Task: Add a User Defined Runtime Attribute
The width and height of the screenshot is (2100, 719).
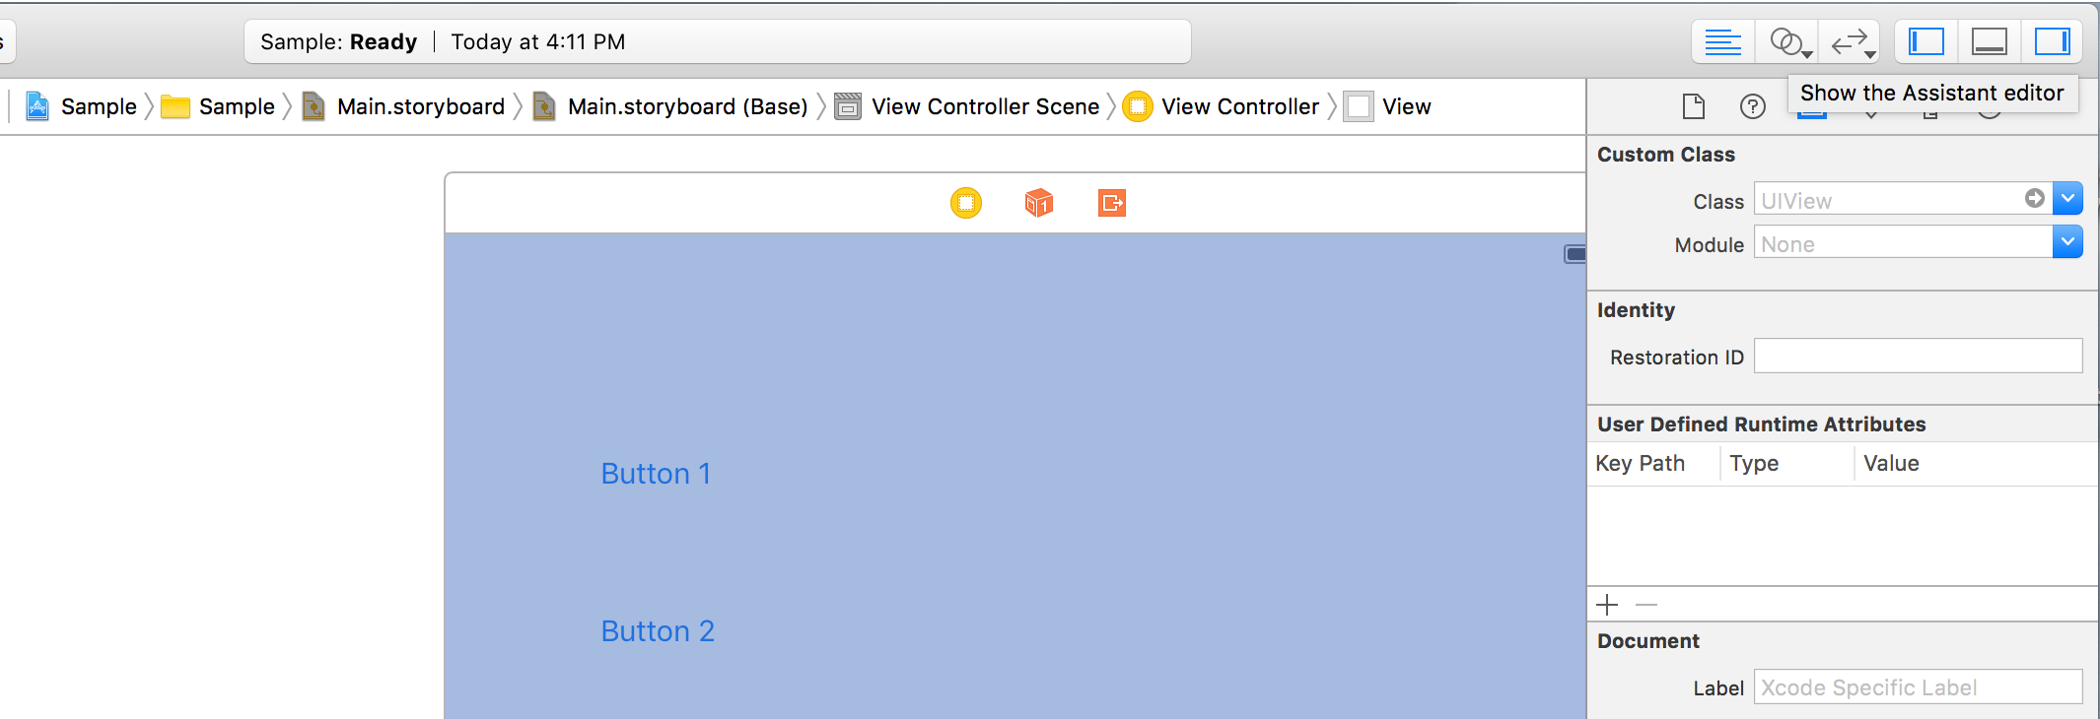Action: coord(1607,604)
